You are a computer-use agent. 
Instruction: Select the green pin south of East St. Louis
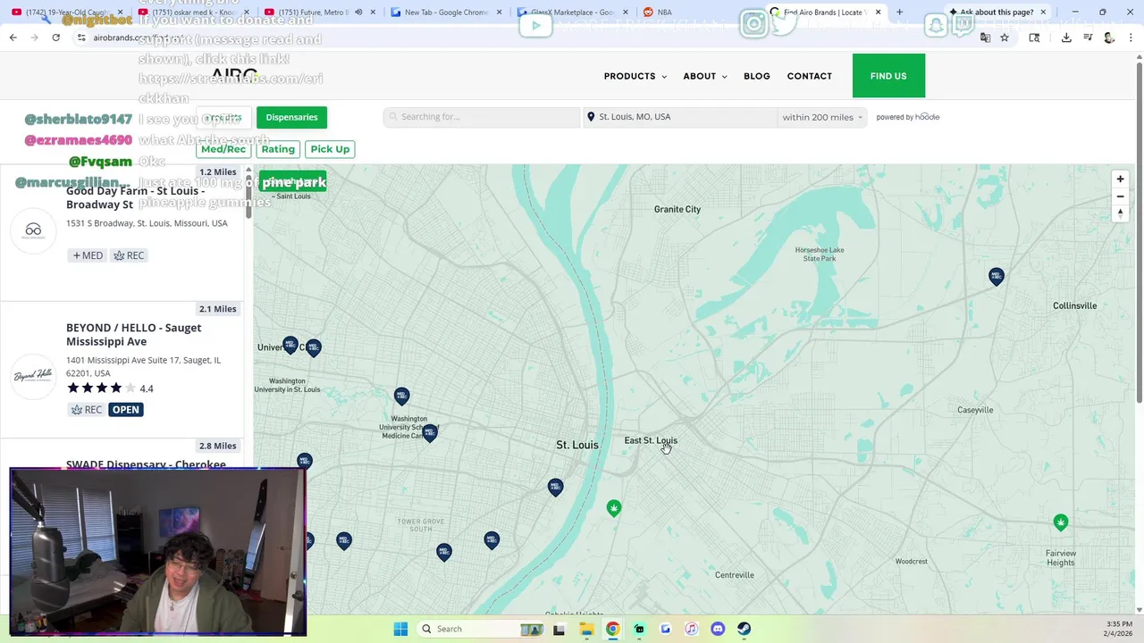[613, 508]
